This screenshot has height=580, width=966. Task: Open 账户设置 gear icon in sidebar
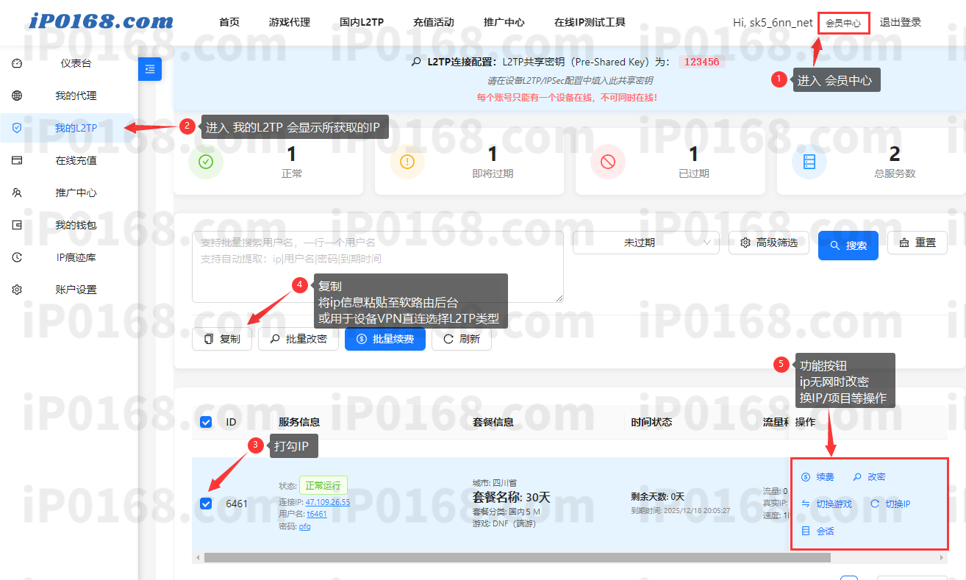(16, 289)
